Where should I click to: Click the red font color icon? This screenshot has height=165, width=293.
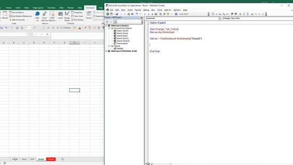(x=80, y=27)
